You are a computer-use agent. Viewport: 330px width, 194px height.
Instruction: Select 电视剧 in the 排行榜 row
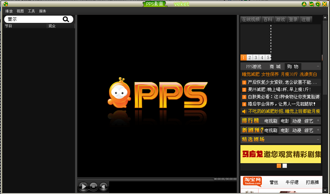pyautogui.click(x=271, y=121)
